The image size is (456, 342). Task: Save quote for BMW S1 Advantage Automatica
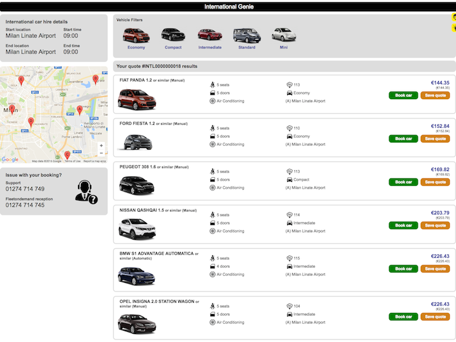435,268
